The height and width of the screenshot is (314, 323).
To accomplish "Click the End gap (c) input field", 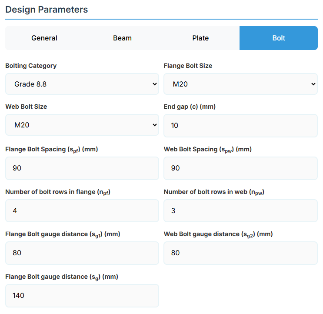I will click(x=240, y=125).
